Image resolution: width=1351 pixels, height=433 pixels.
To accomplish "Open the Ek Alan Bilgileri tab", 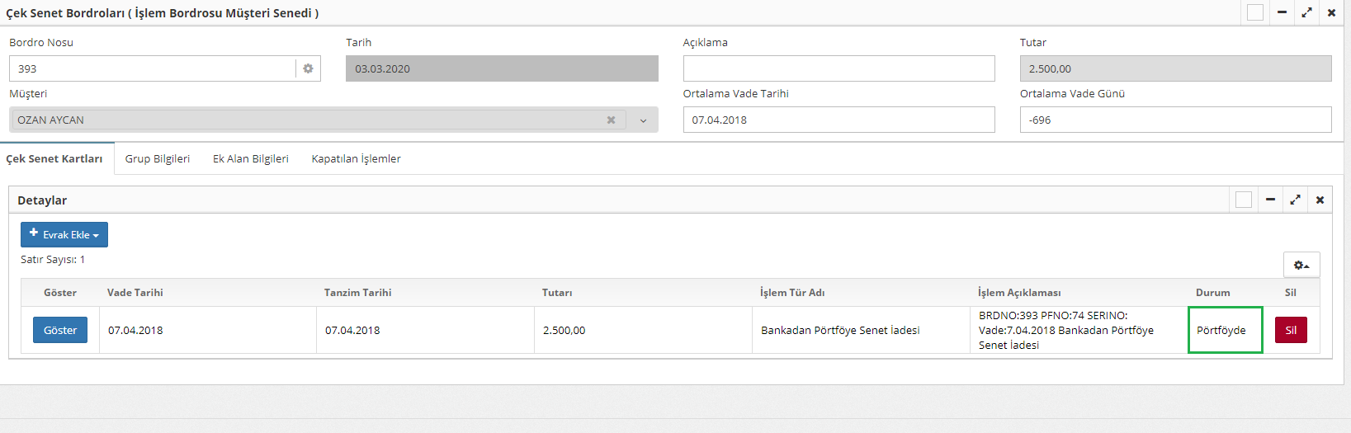I will click(251, 158).
